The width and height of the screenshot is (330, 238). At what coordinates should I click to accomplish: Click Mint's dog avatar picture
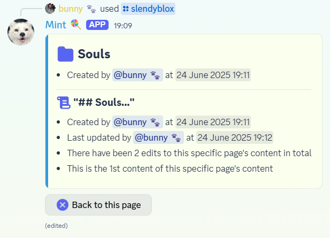pos(21,32)
